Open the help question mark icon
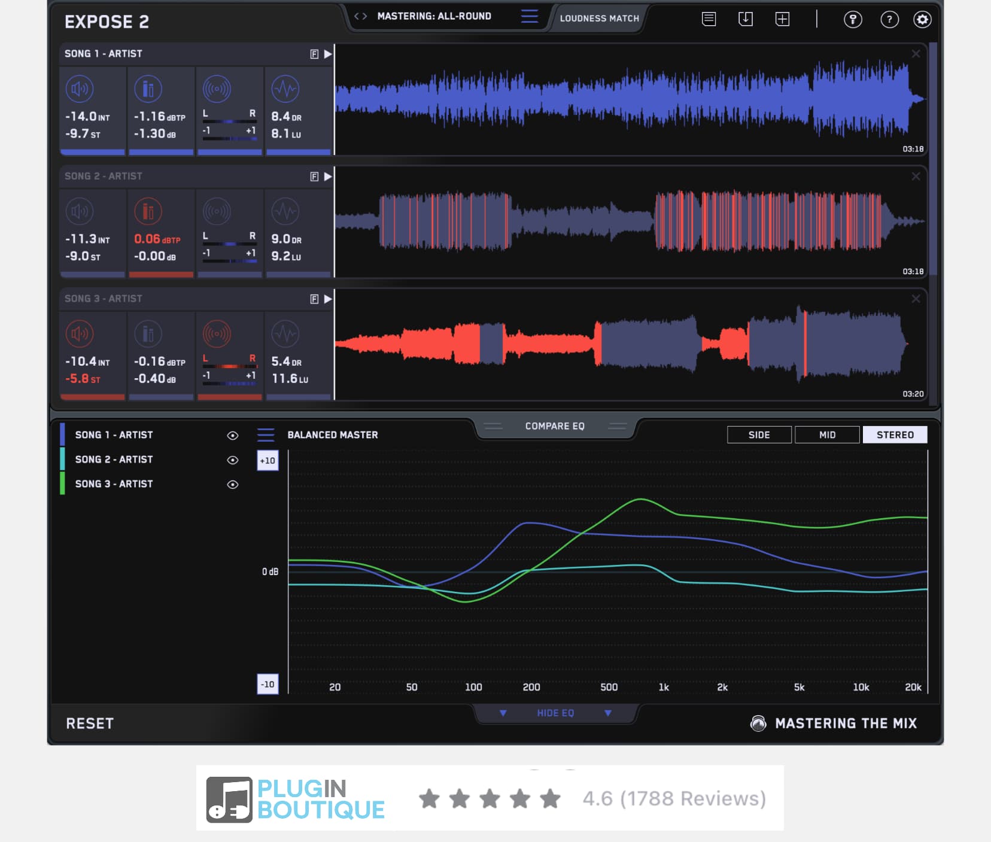 coord(889,20)
